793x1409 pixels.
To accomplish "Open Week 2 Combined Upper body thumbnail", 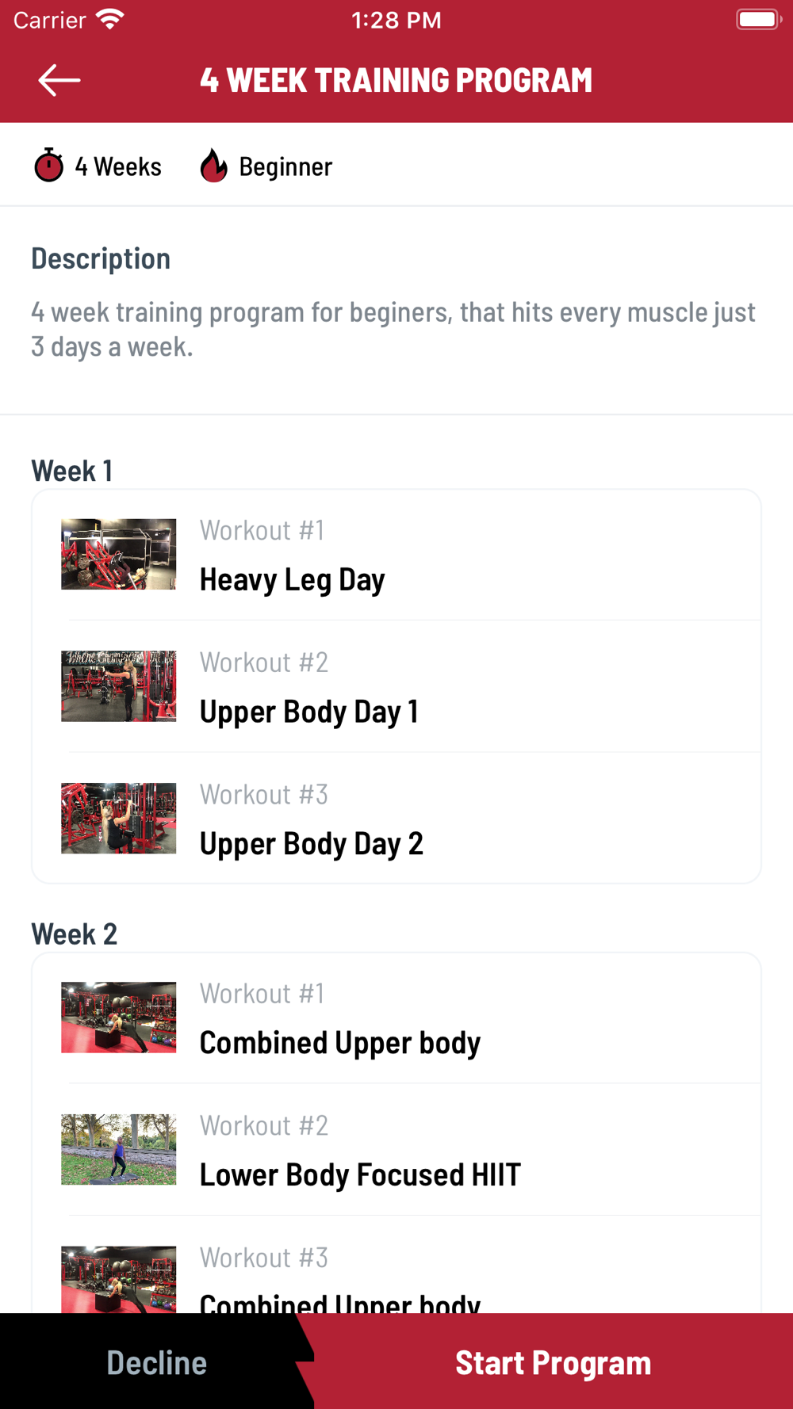I will point(119,1018).
